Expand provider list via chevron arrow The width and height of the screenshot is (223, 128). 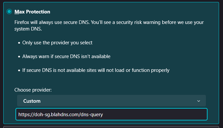199,101
